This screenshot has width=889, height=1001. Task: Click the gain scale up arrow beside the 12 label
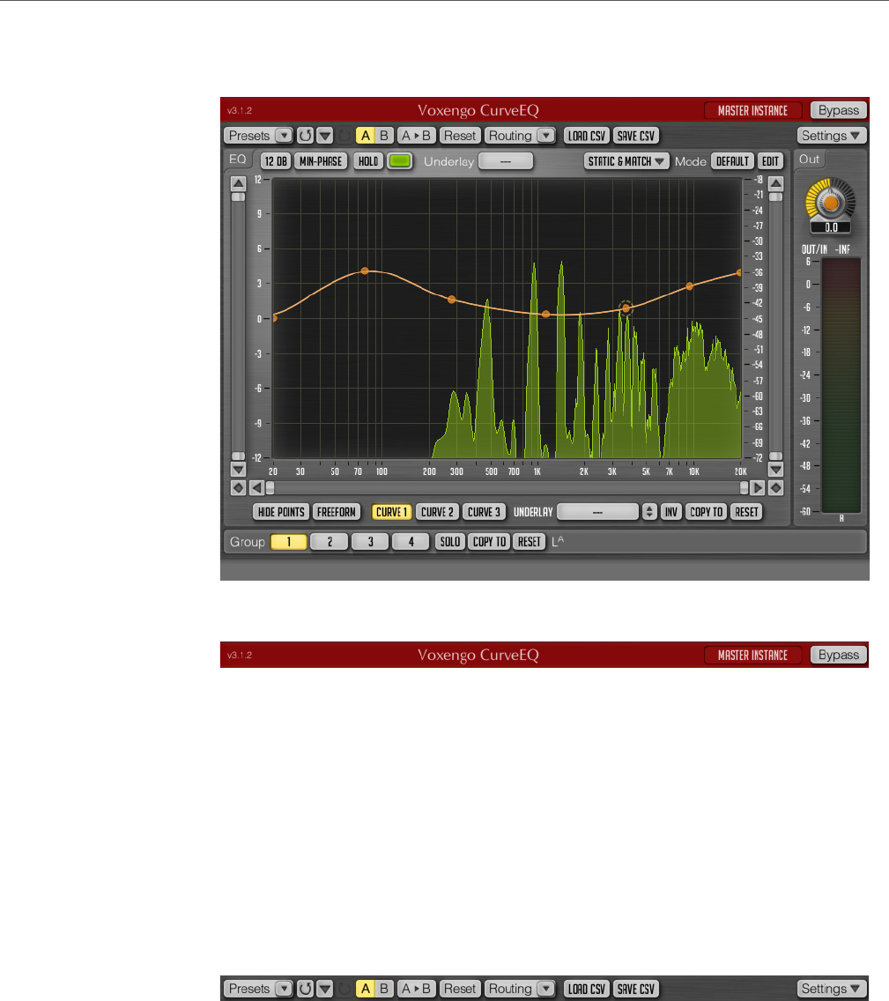click(238, 184)
